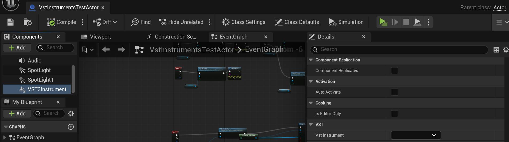Add a new graph with plus icon
Image resolution: width=509 pixels, height=142 pixels.
(71, 127)
